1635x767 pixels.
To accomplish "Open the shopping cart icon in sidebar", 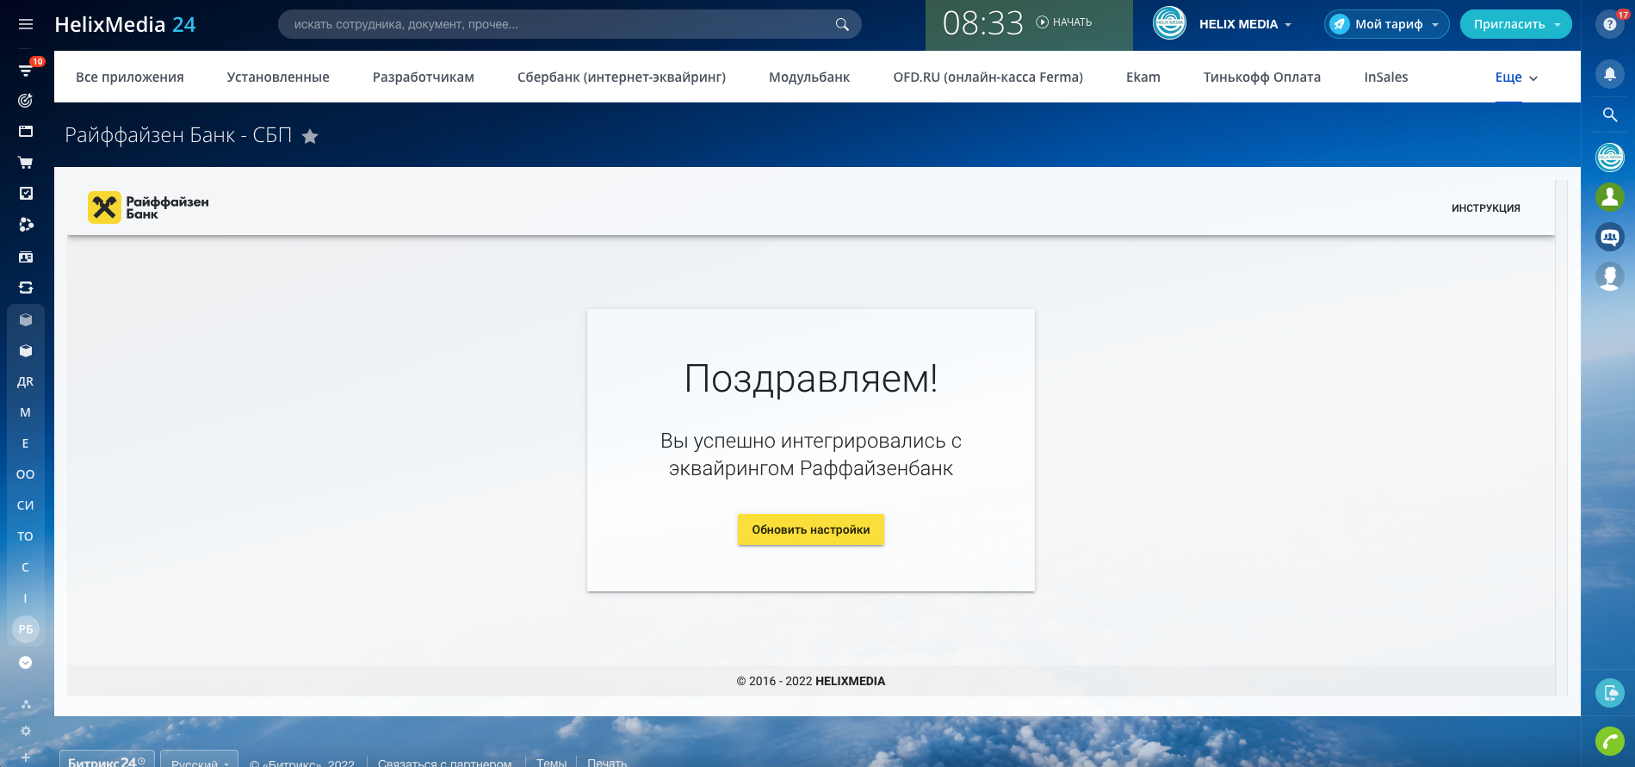I will click(x=26, y=163).
